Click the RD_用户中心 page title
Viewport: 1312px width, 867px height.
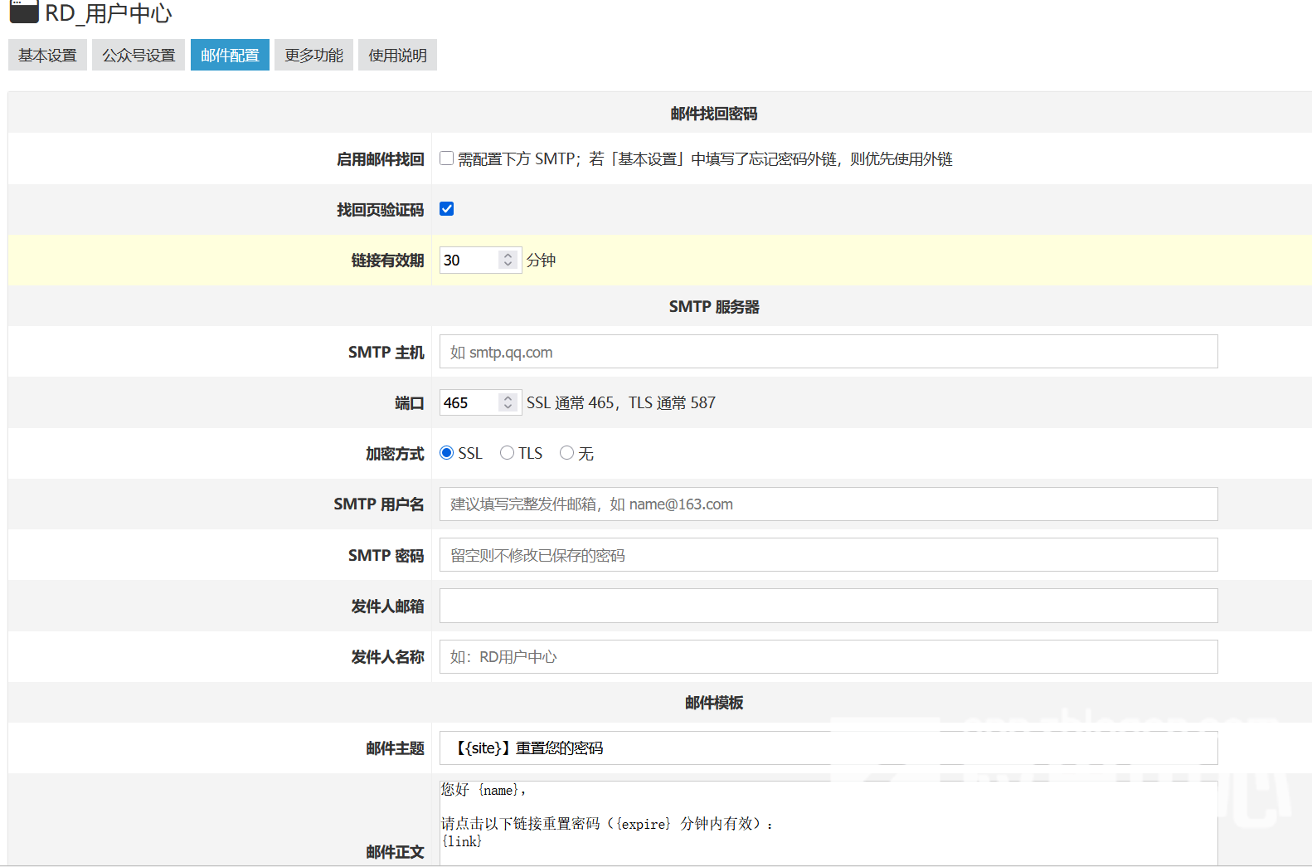(109, 13)
